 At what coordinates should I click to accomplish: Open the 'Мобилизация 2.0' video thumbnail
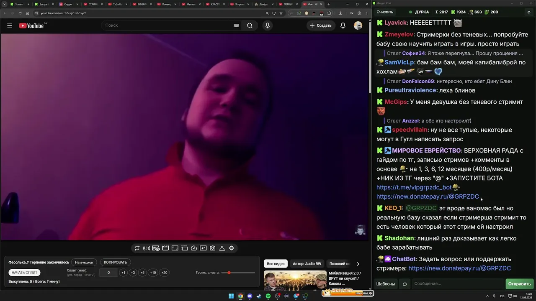[x=295, y=281]
